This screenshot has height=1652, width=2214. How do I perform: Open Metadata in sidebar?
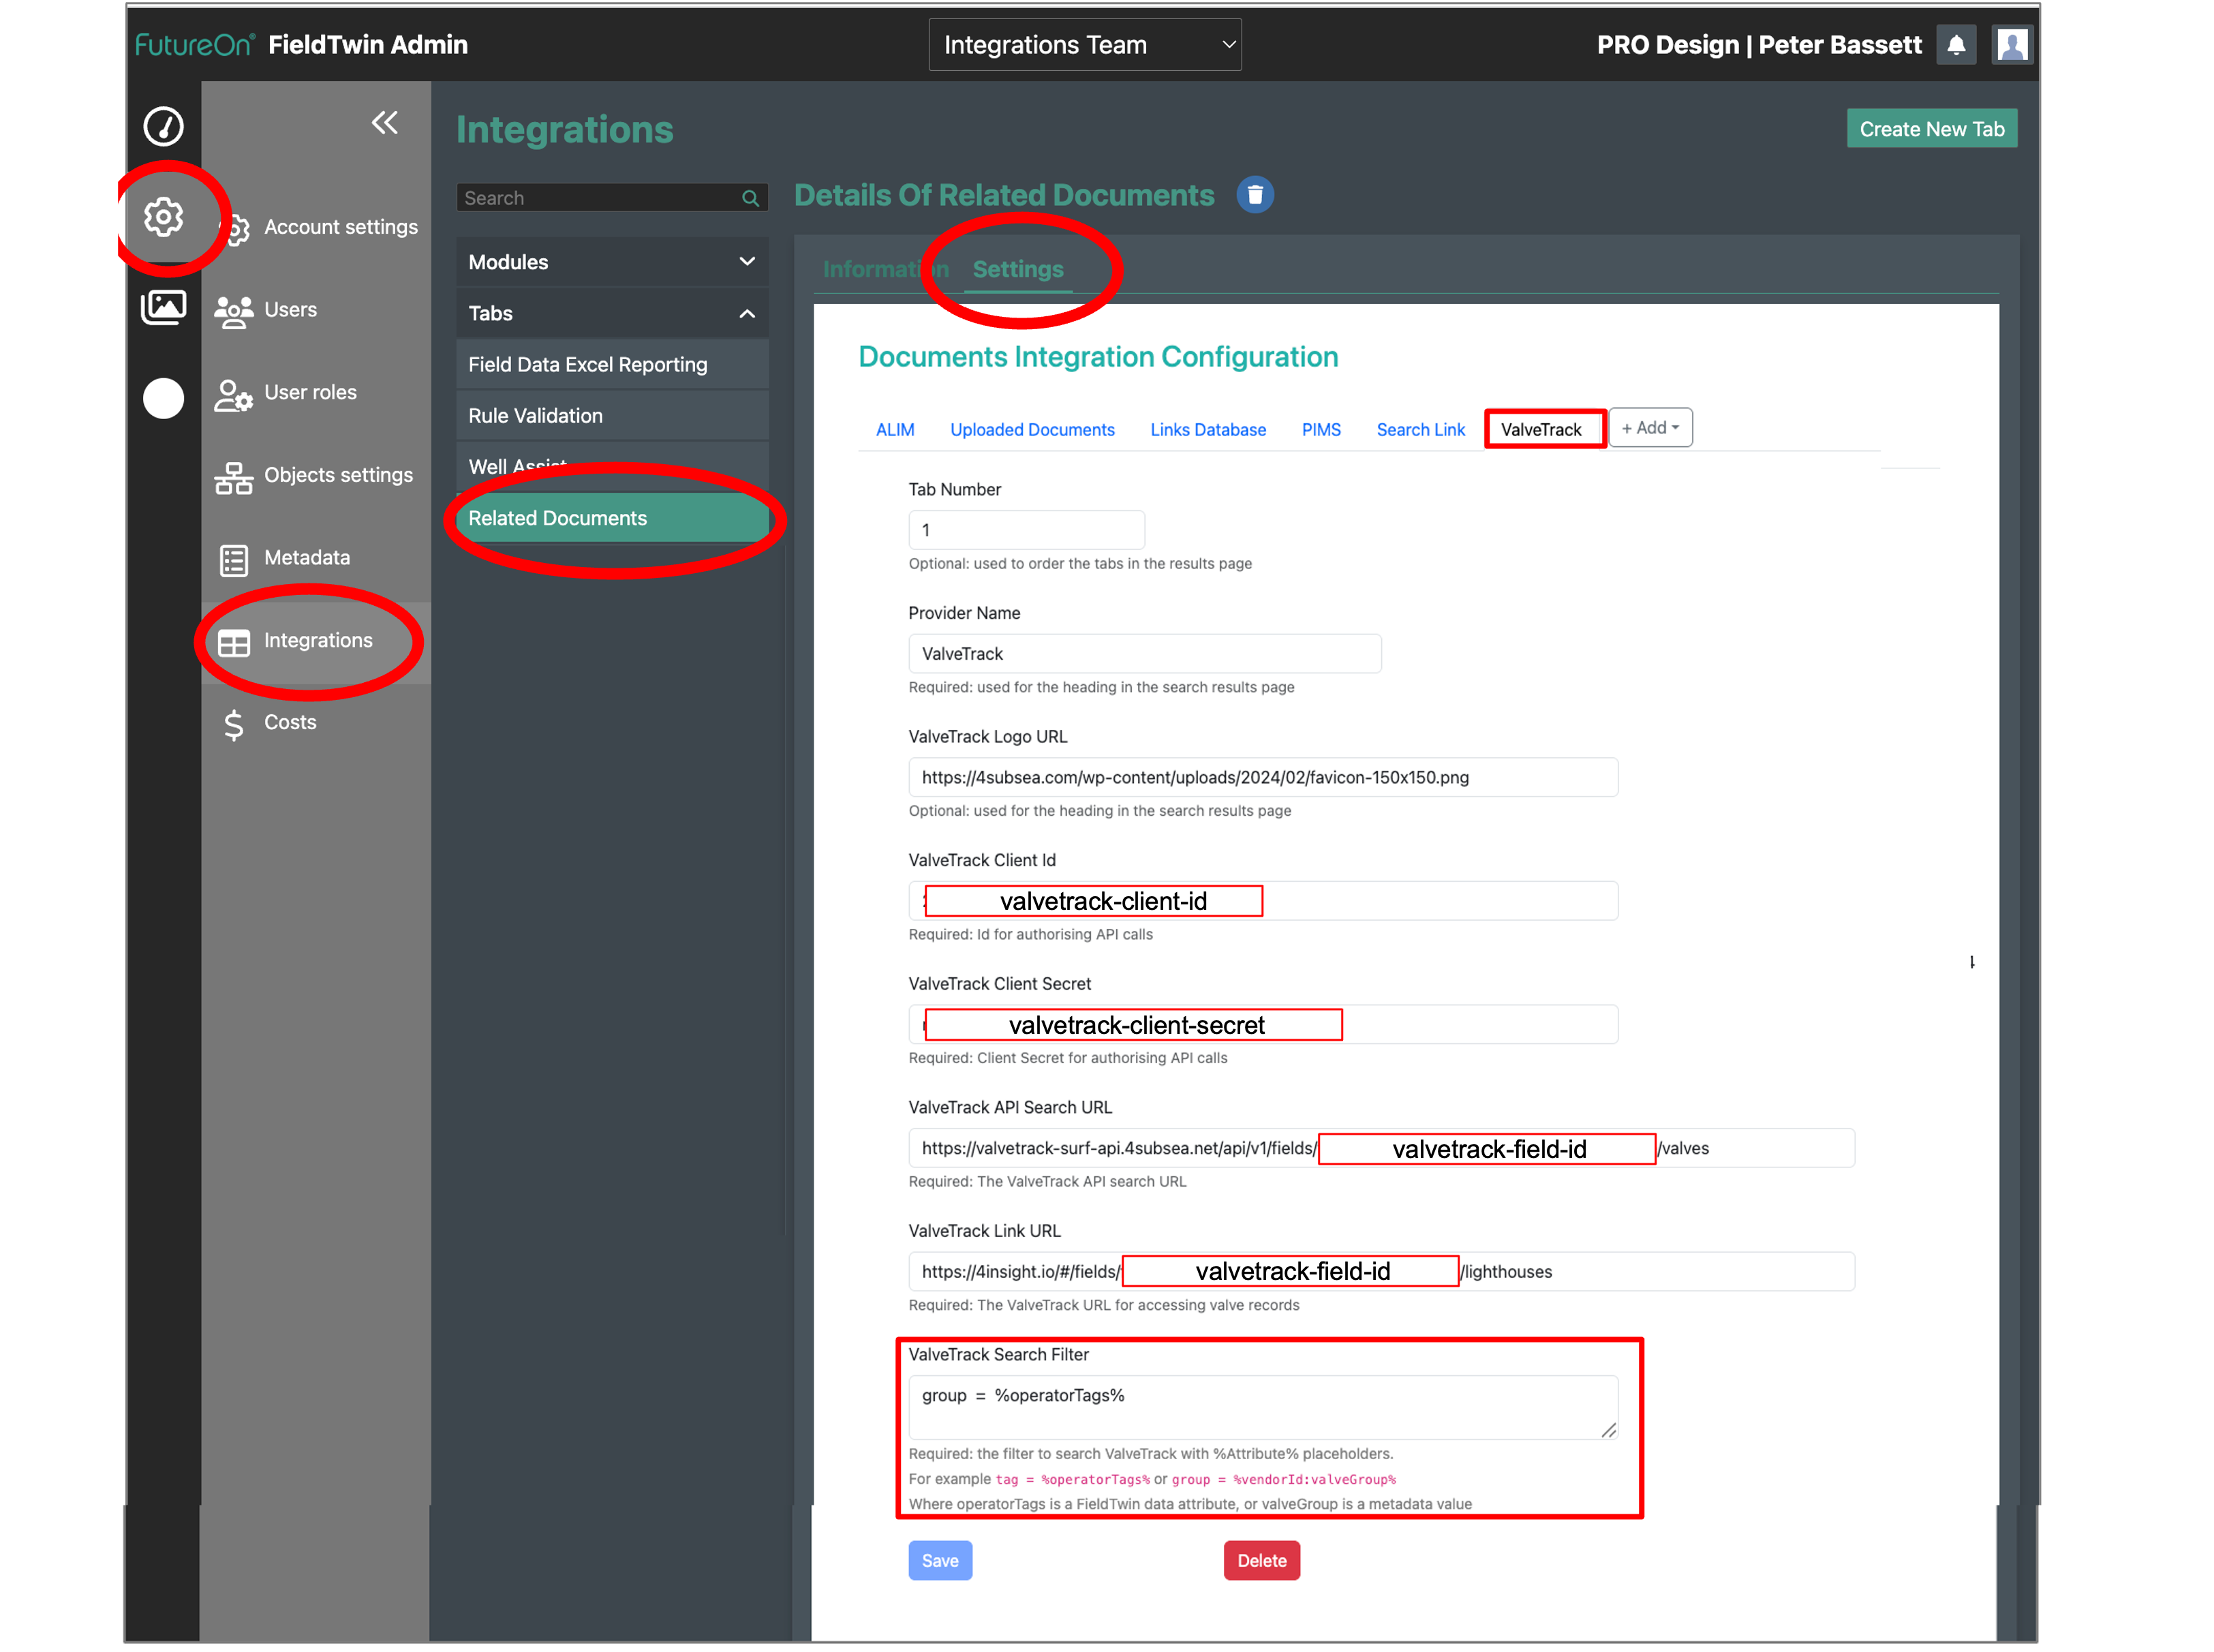[x=306, y=558]
